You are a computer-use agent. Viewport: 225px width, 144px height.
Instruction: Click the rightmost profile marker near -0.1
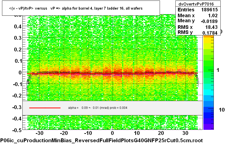click(198, 82)
